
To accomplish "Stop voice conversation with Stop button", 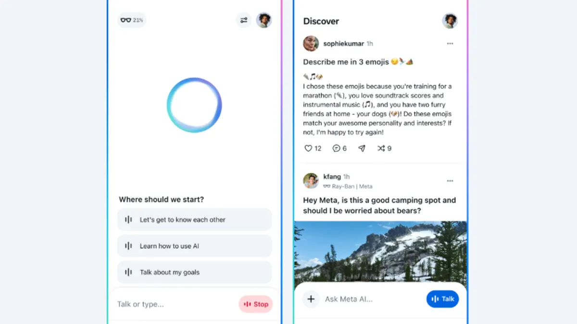I will 256,304.
